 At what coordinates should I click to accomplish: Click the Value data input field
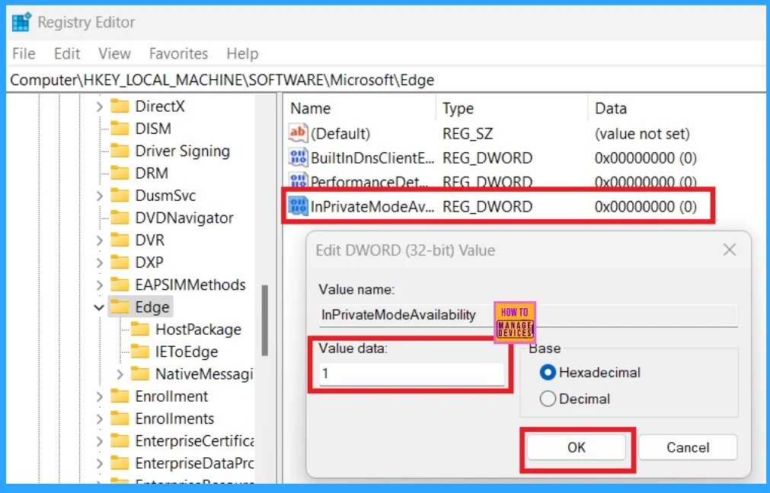[x=411, y=374]
